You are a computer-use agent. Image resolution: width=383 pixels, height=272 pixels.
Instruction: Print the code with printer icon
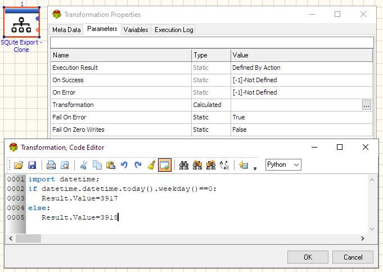click(x=51, y=165)
